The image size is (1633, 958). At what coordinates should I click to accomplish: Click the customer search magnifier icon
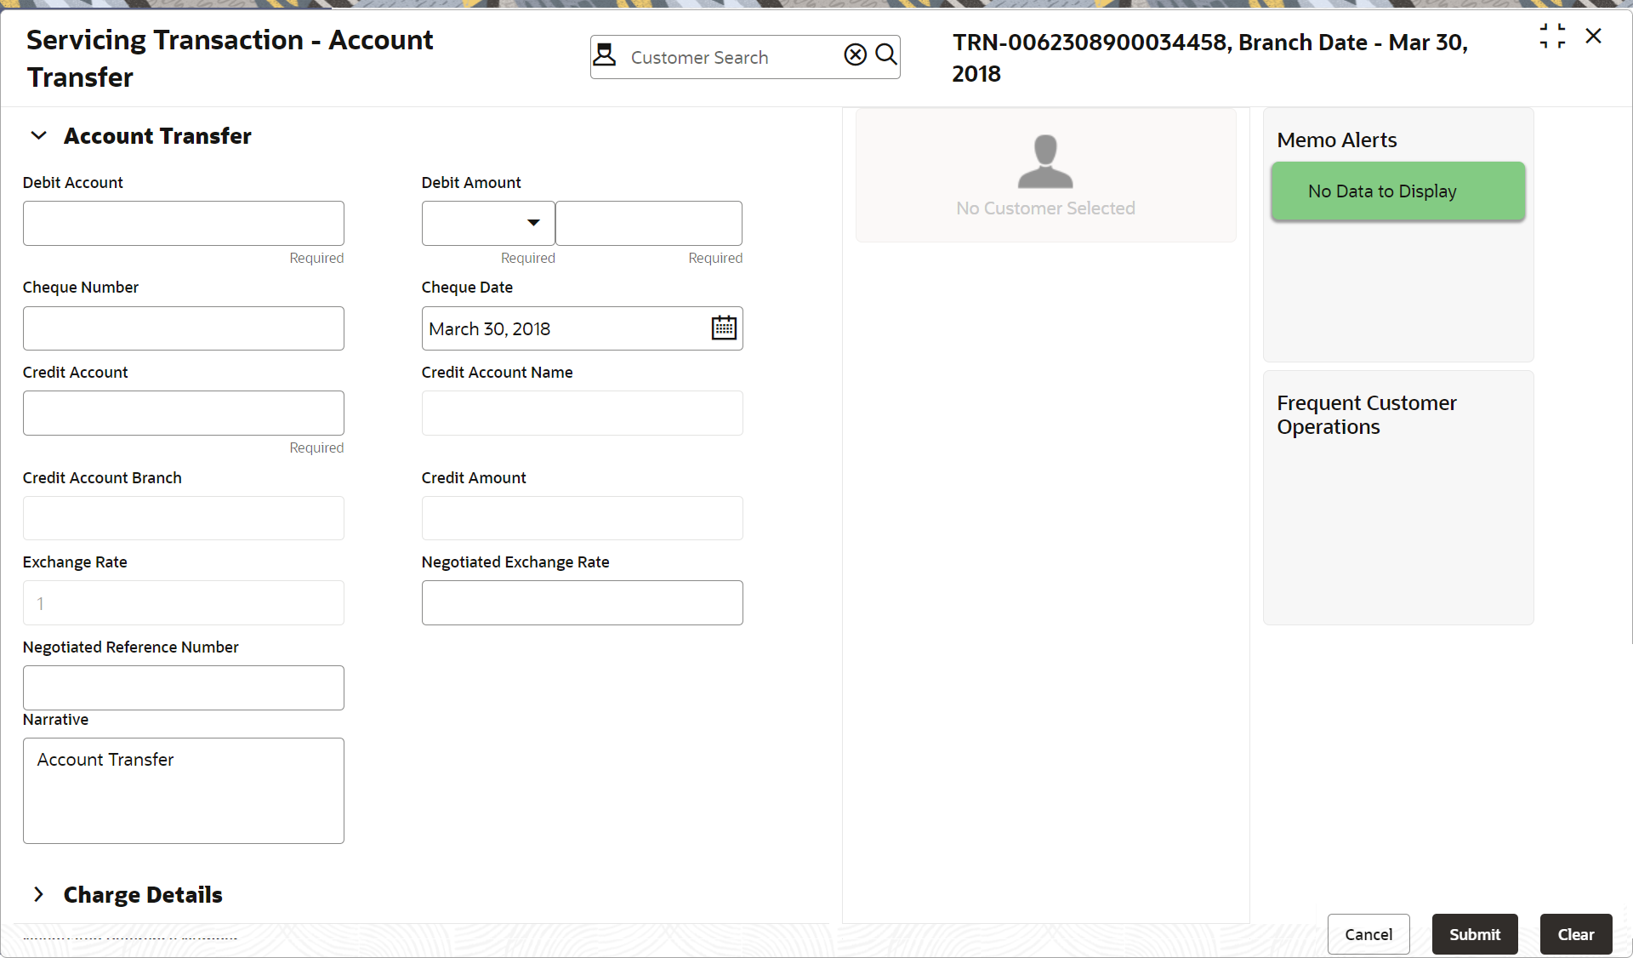pyautogui.click(x=885, y=55)
